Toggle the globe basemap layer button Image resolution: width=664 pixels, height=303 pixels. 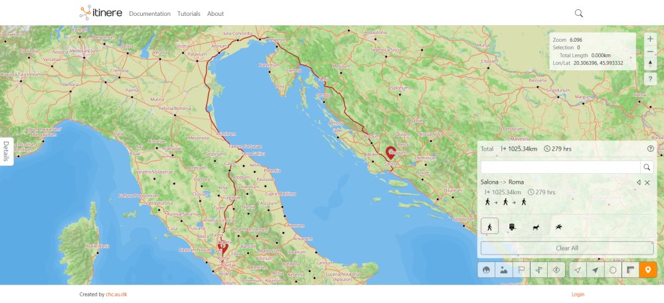(x=487, y=270)
